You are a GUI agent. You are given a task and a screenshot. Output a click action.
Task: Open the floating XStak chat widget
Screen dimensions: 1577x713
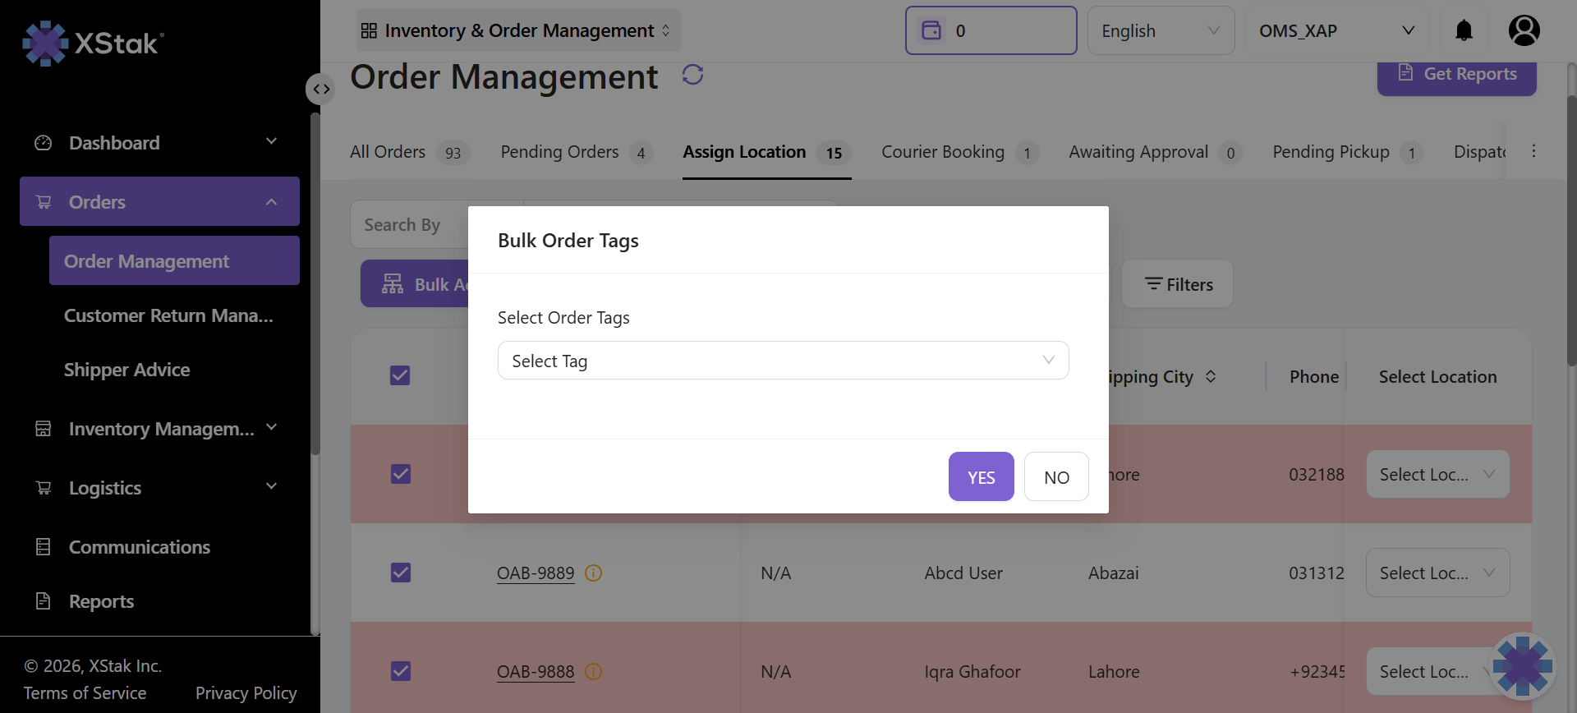[1522, 665]
